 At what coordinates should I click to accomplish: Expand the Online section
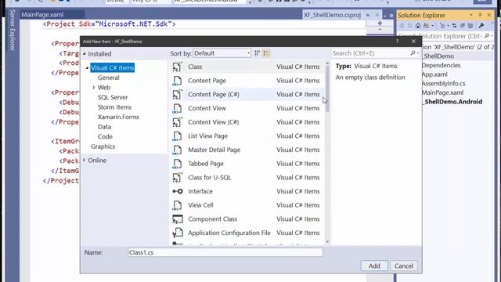[85, 160]
